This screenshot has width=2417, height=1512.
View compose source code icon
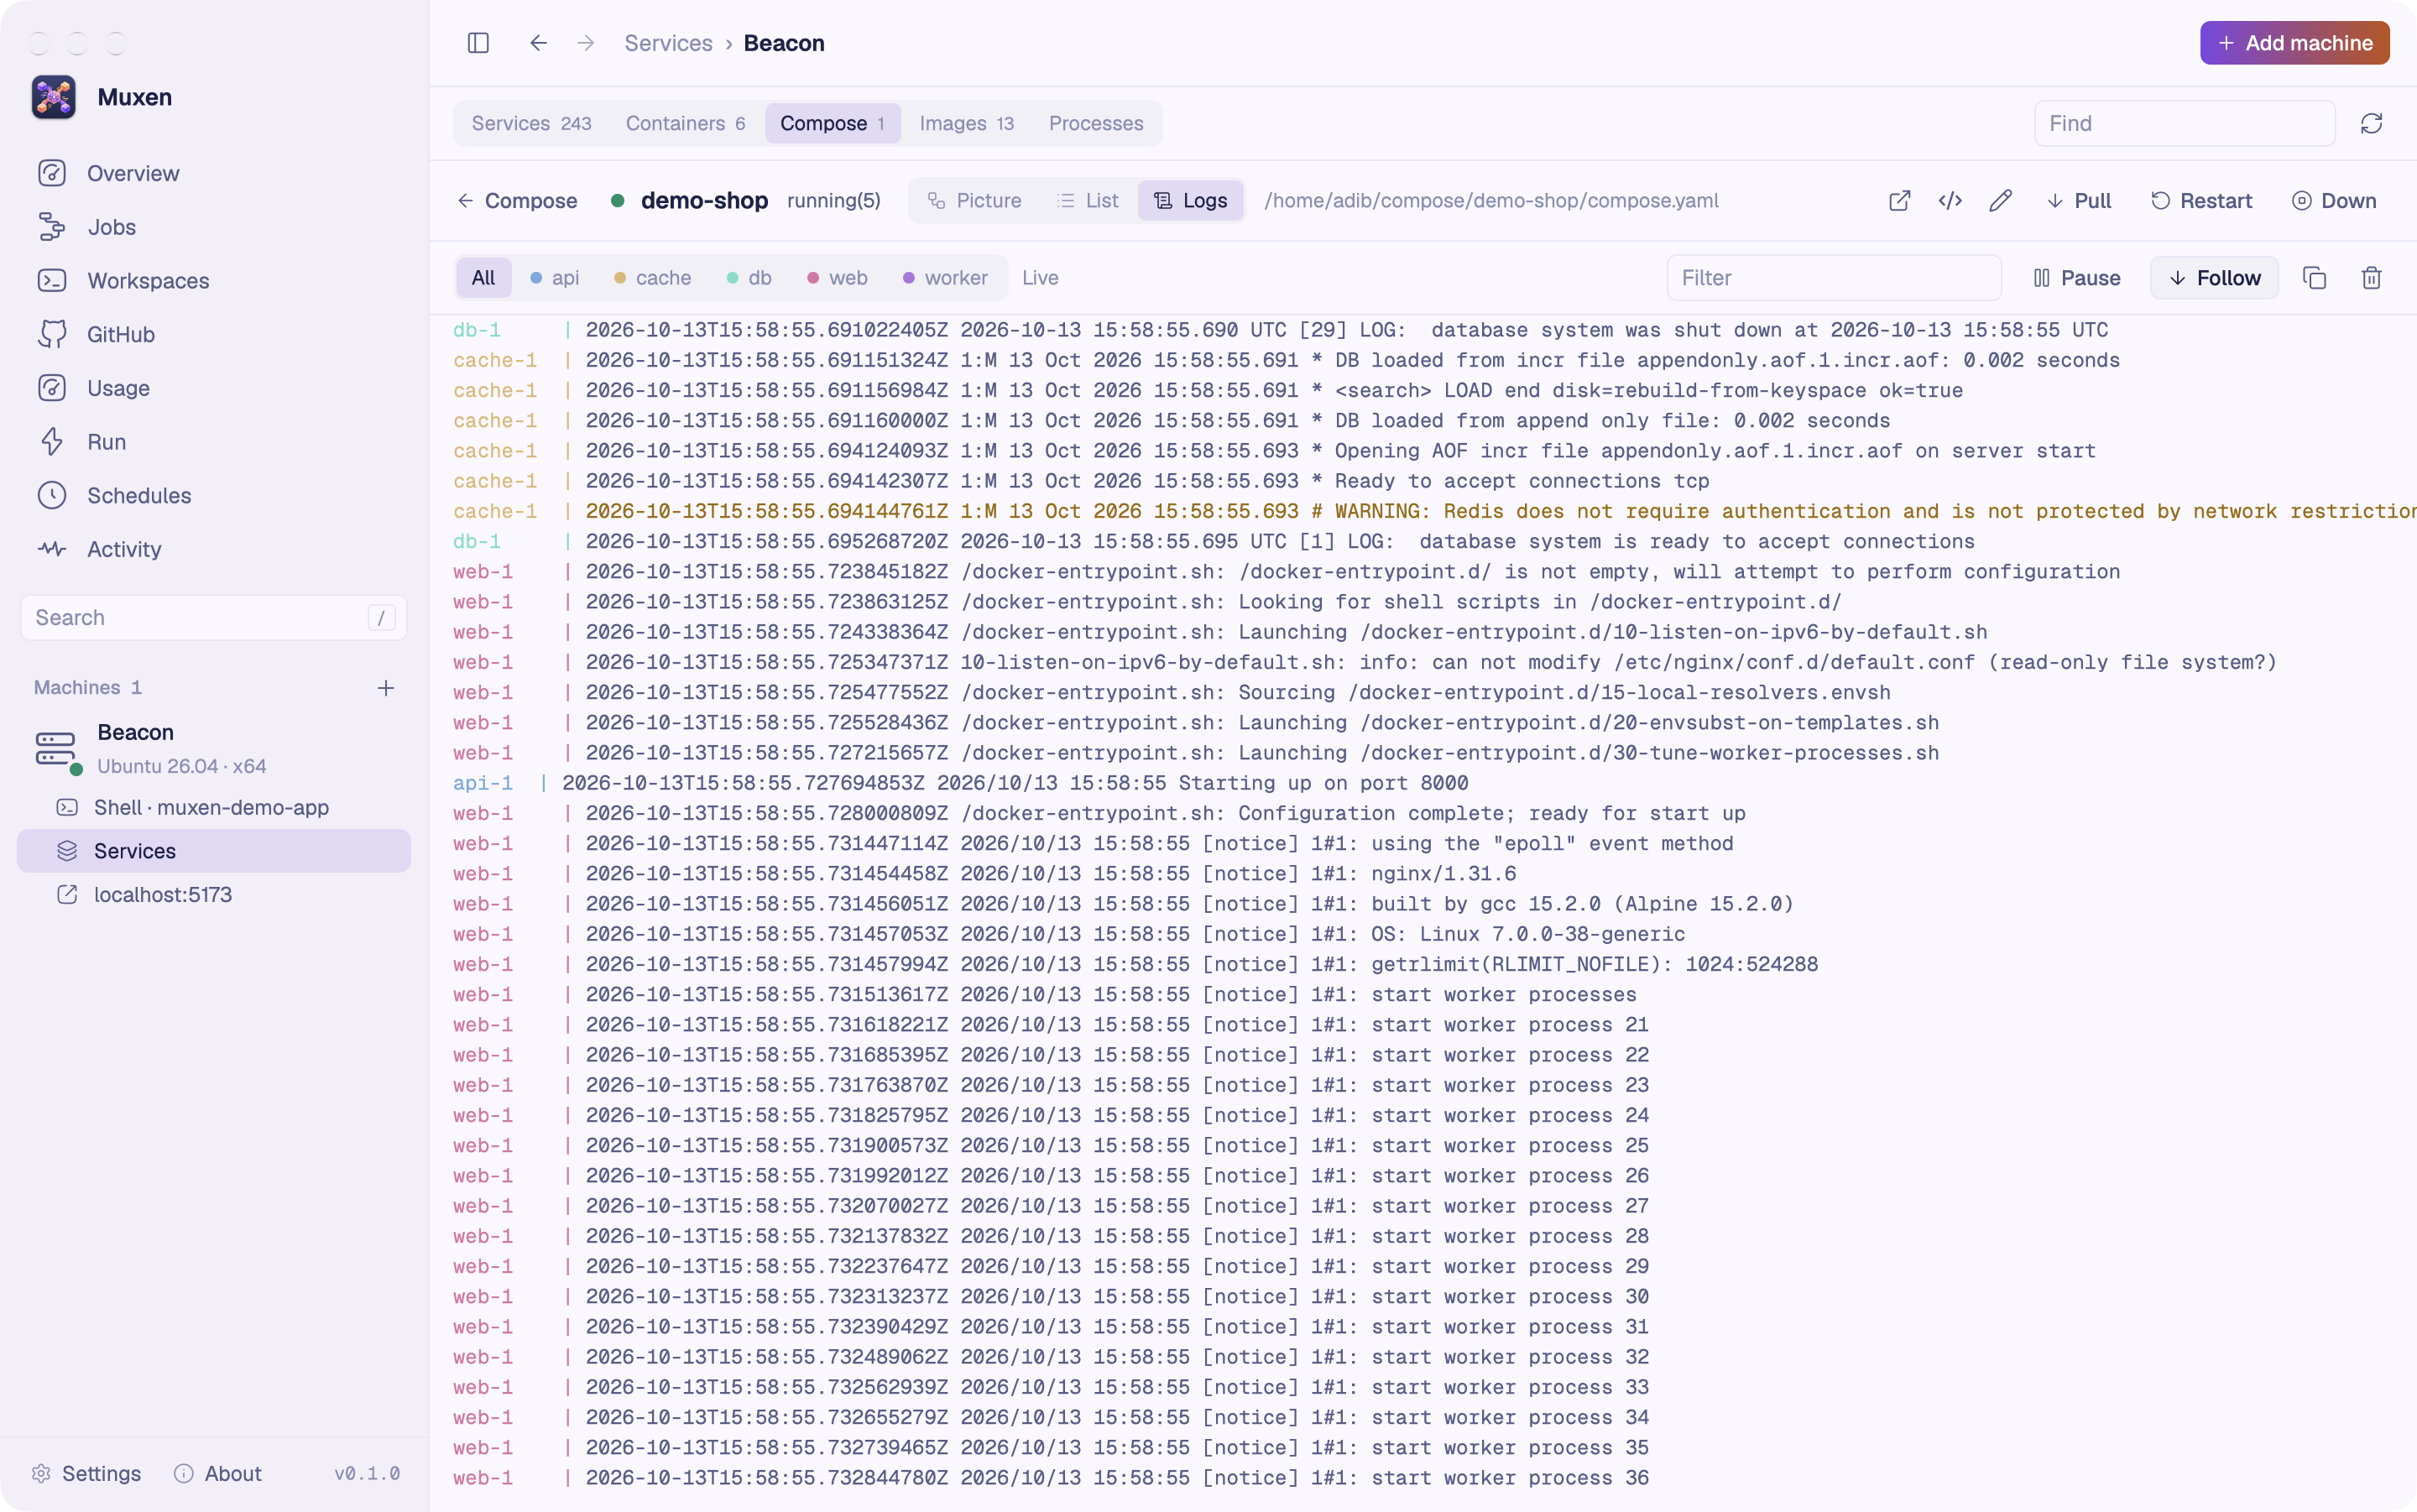point(1950,201)
